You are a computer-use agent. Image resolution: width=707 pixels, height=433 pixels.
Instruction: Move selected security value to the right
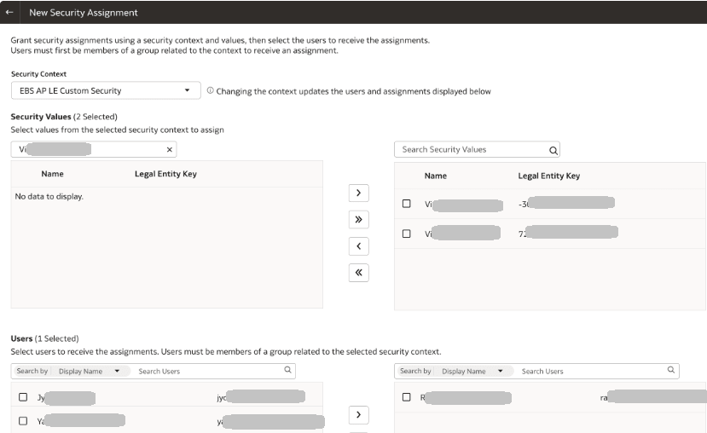click(358, 193)
